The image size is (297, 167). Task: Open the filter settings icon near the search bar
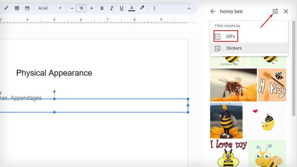click(275, 11)
